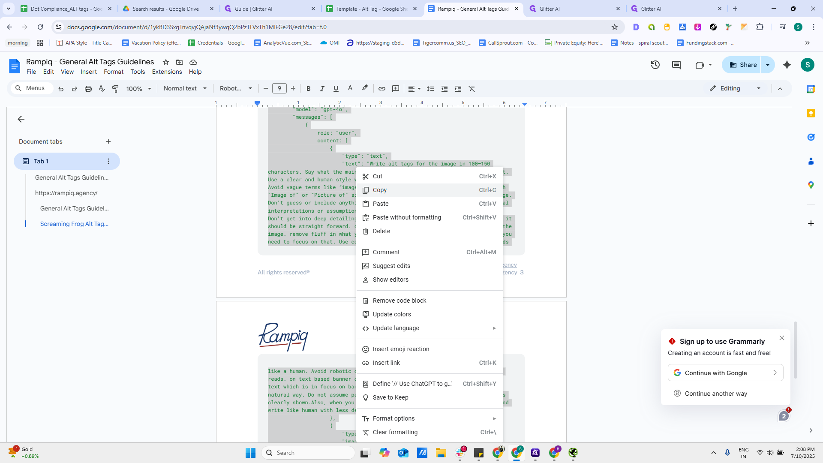Select Remove code block menu entry

[x=399, y=301]
